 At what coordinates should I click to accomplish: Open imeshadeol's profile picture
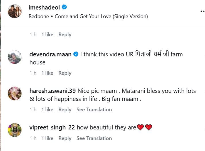(x=14, y=11)
